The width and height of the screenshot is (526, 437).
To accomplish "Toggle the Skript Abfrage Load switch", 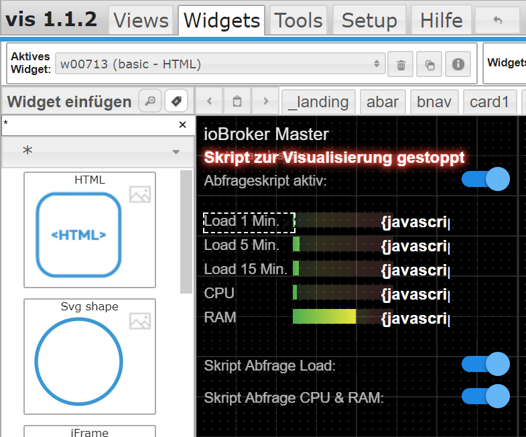I will [485, 364].
